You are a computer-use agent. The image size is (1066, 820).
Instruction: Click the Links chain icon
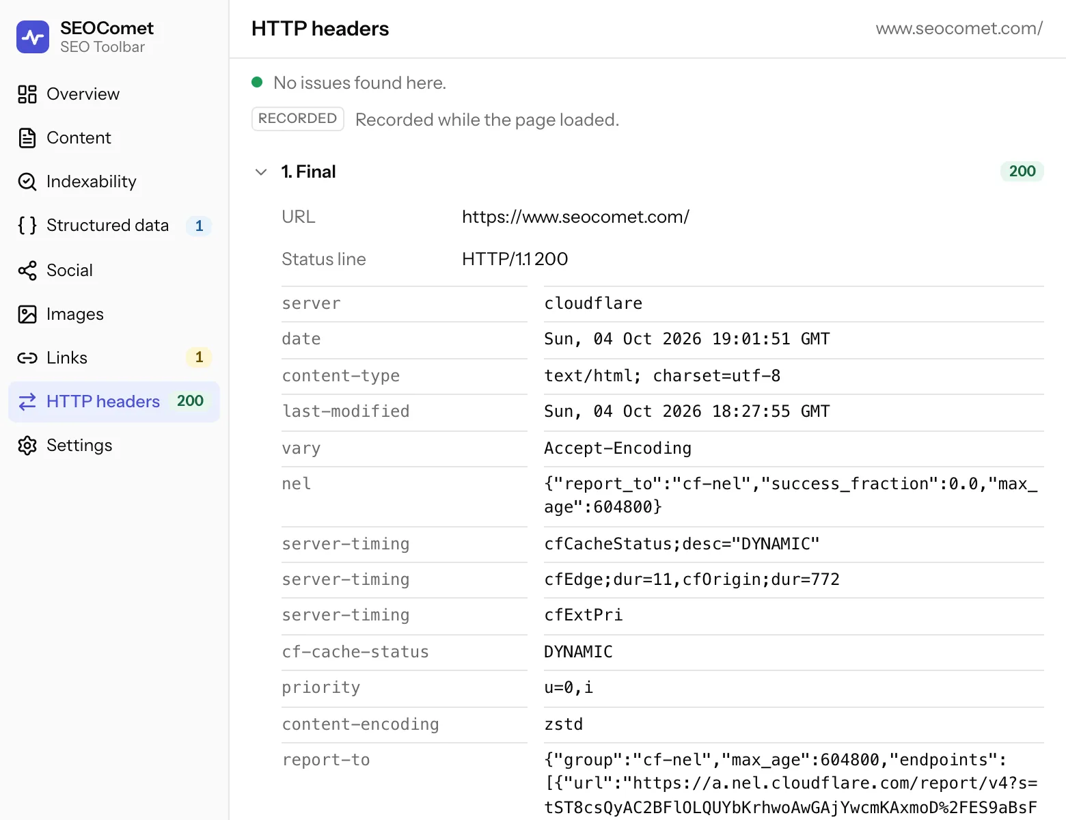27,358
